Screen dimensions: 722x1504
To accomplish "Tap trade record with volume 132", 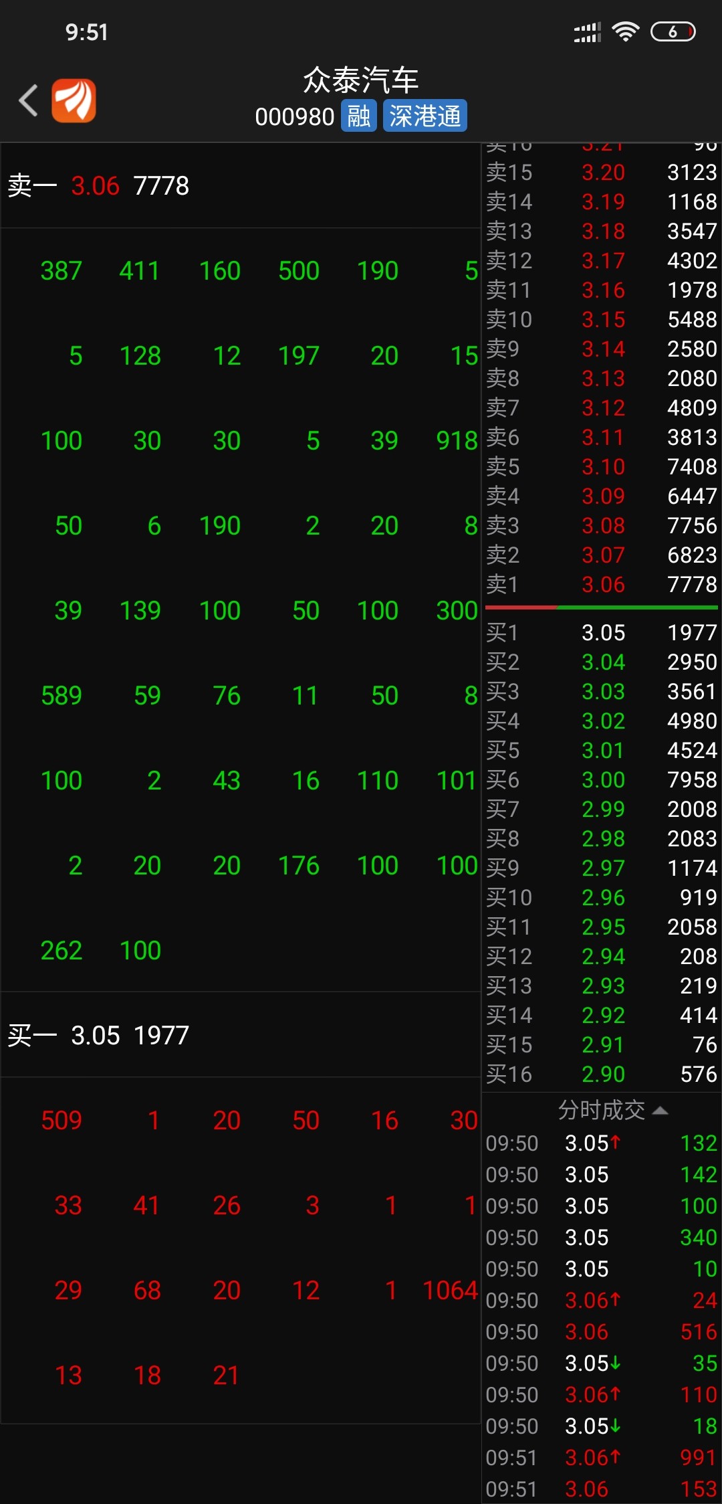I will [602, 1143].
